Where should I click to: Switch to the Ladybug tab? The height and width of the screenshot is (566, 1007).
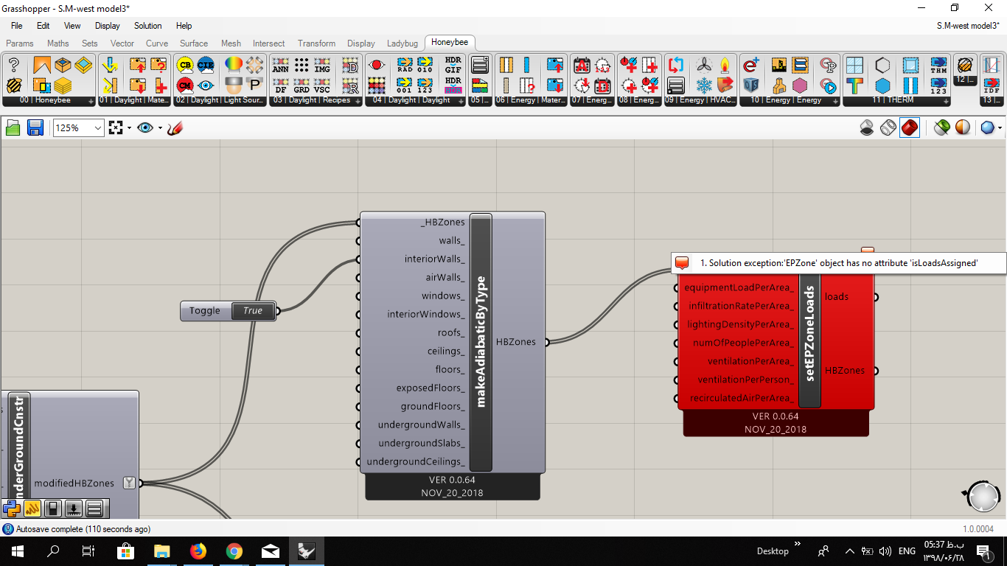[403, 43]
